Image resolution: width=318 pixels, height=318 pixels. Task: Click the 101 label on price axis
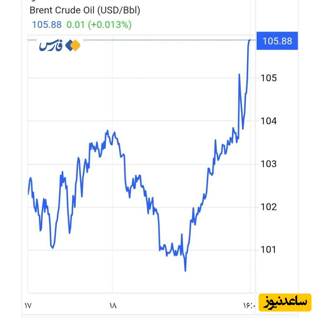point(269,250)
